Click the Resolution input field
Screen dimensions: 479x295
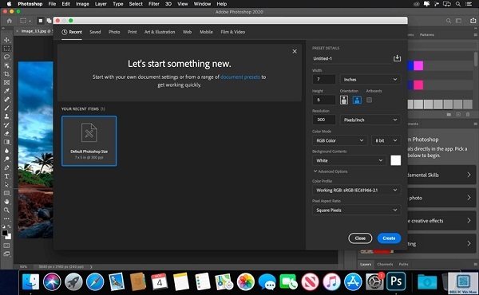click(324, 120)
